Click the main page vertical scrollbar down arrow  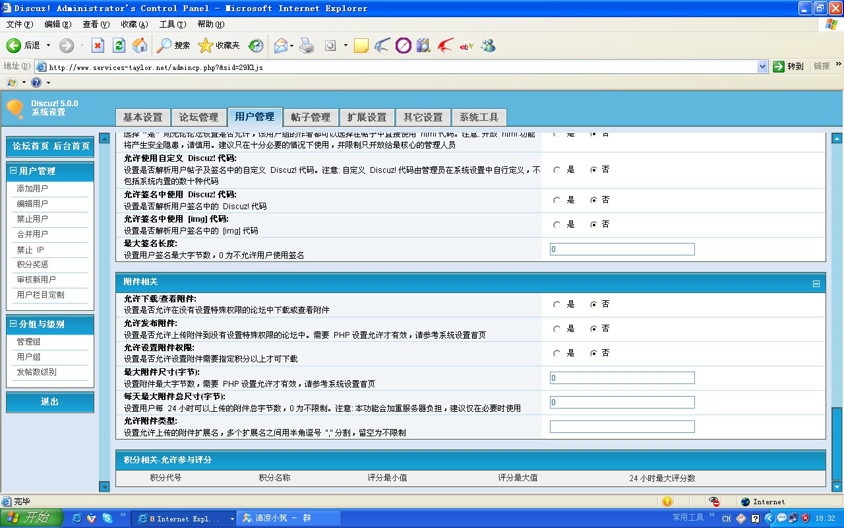pyautogui.click(x=837, y=487)
